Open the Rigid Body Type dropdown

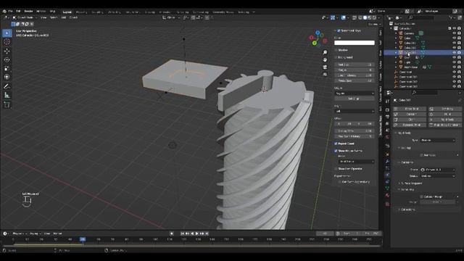coord(438,140)
